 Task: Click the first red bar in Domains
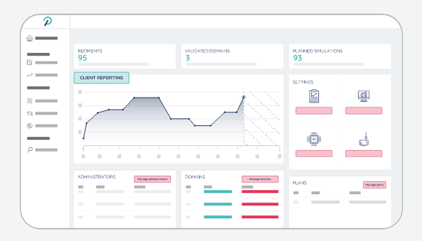click(260, 192)
